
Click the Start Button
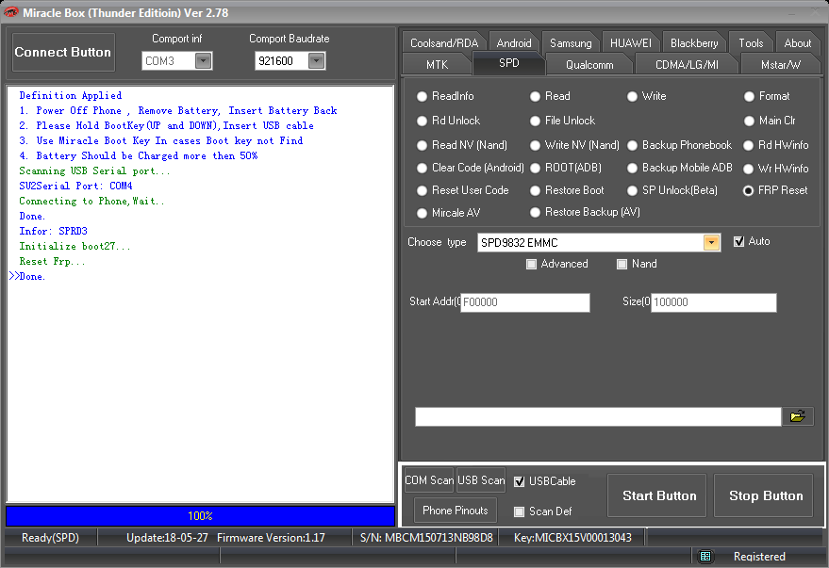[x=658, y=495]
